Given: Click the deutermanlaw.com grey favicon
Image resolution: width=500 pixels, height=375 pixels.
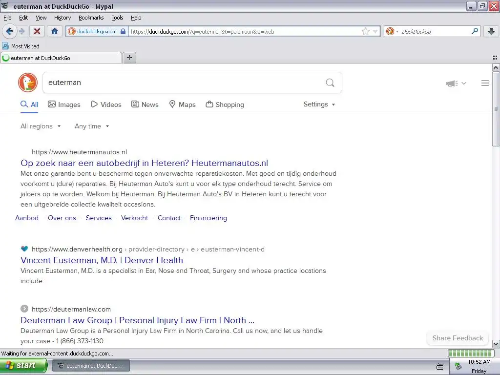Looking at the screenshot, I should (x=24, y=309).
